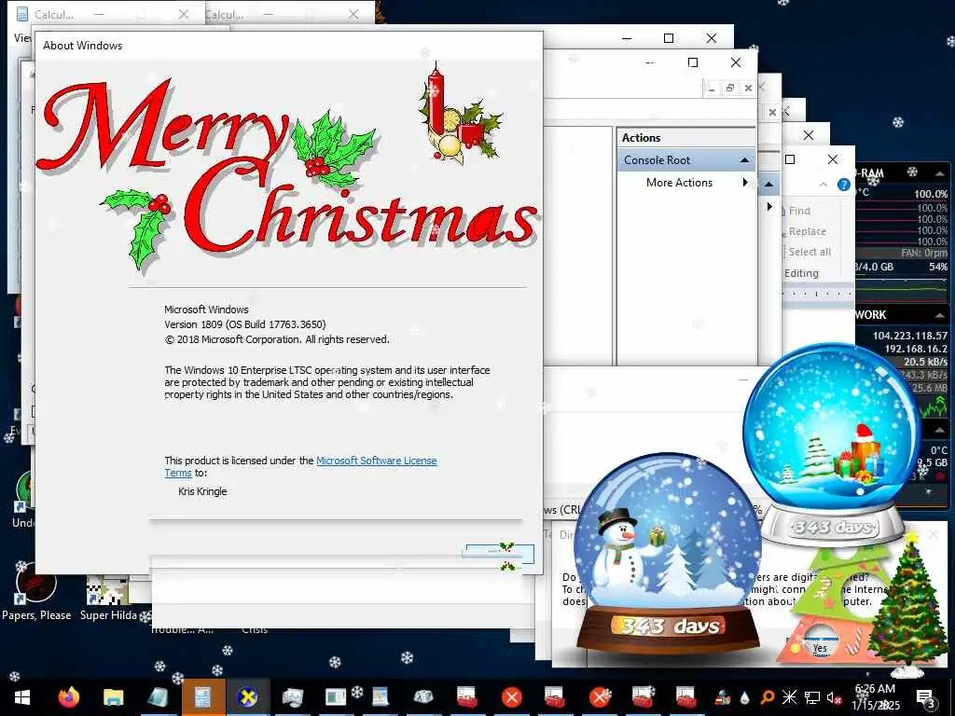Click the first Calculator window title
Image resolution: width=955 pixels, height=716 pixels.
(53, 14)
